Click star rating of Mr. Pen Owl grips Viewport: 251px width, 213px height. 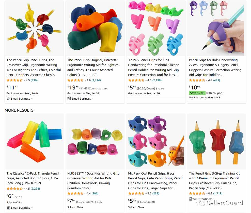136,193
